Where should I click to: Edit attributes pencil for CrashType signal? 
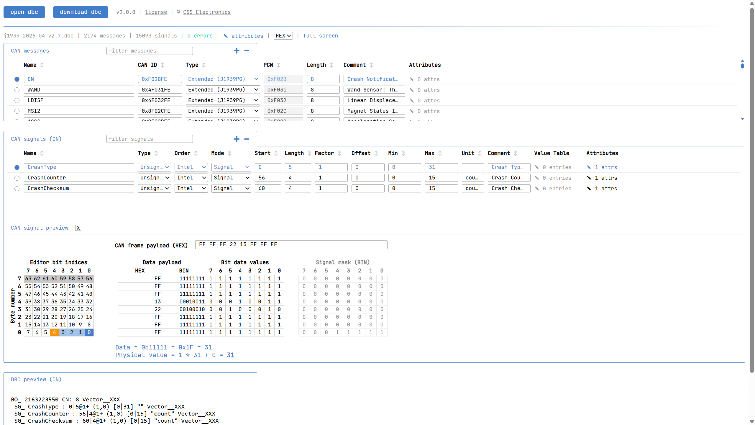[589, 167]
